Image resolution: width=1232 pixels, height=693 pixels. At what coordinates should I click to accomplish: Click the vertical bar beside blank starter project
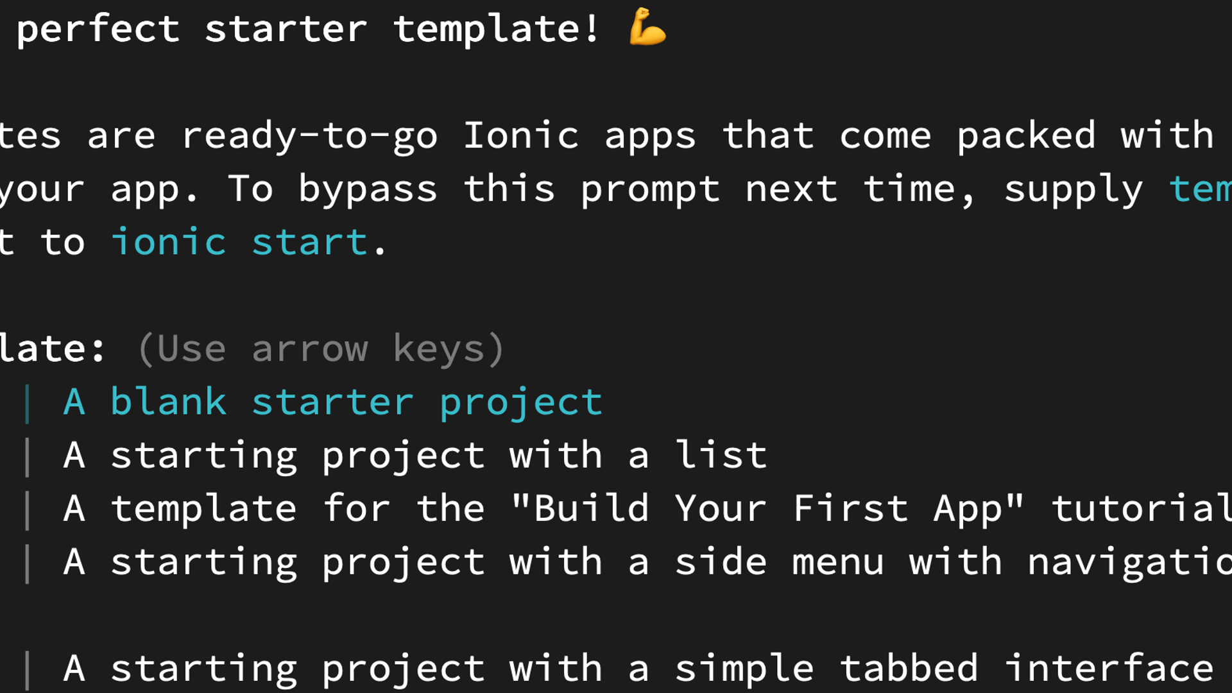[27, 403]
